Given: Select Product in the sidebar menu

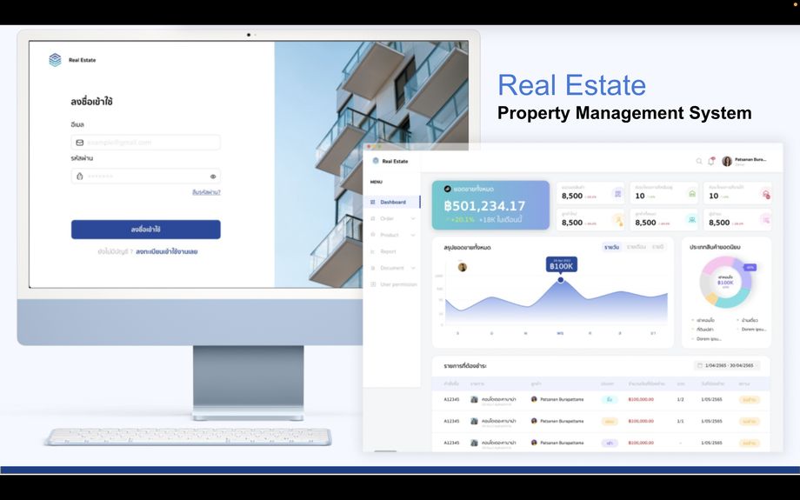Looking at the screenshot, I should [x=392, y=235].
